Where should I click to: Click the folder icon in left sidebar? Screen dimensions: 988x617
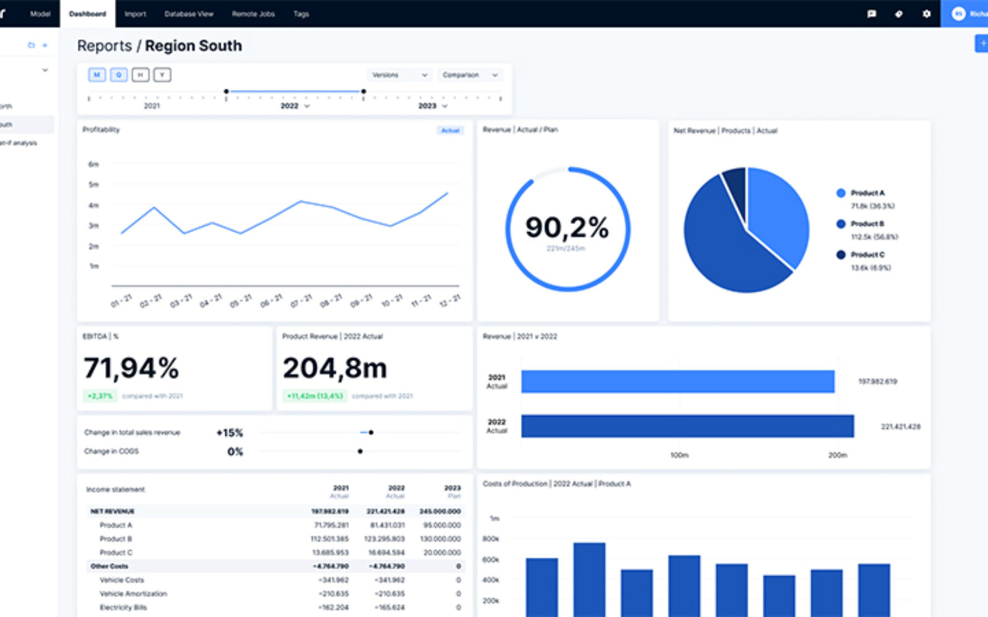point(31,45)
